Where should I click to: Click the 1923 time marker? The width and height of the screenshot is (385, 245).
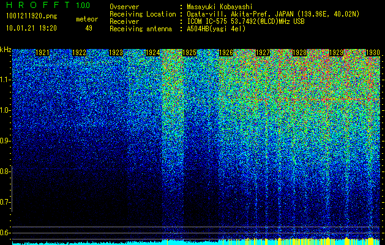[116, 53]
